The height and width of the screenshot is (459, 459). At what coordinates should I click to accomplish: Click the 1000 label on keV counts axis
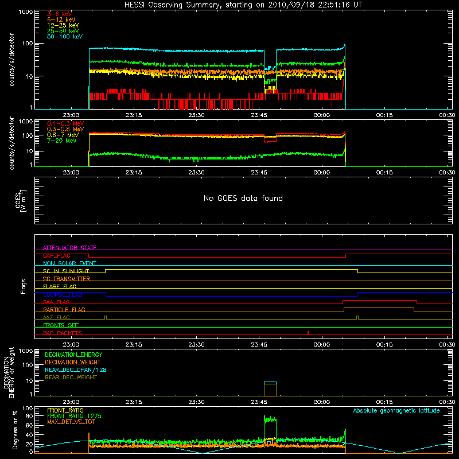26,12
